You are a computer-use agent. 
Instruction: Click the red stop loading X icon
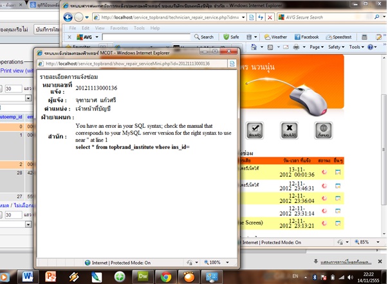(x=270, y=17)
